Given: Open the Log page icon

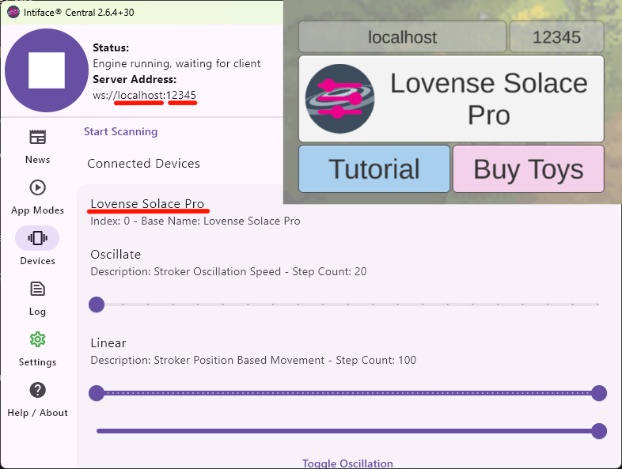Looking at the screenshot, I should (x=38, y=289).
